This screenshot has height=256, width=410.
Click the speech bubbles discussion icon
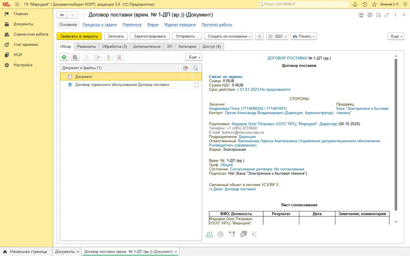click(x=243, y=234)
